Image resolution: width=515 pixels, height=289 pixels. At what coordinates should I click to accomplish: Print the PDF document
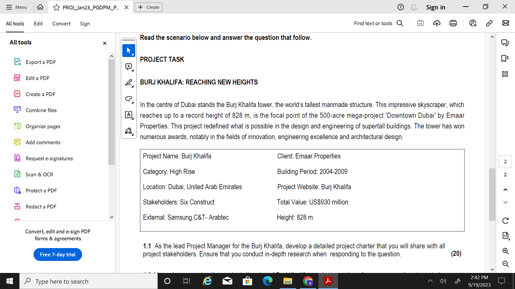coord(453,23)
